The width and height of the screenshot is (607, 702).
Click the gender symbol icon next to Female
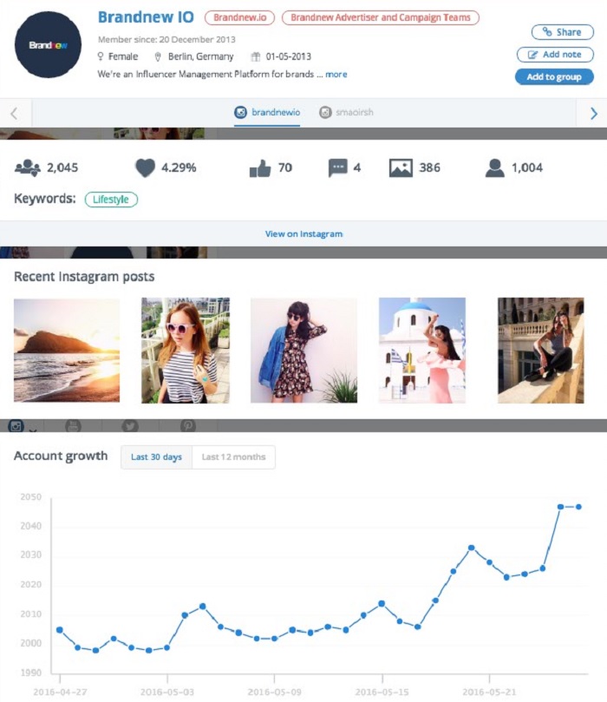(x=101, y=56)
